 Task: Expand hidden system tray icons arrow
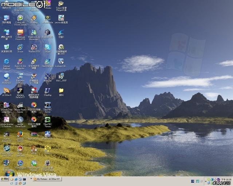coord(206,181)
